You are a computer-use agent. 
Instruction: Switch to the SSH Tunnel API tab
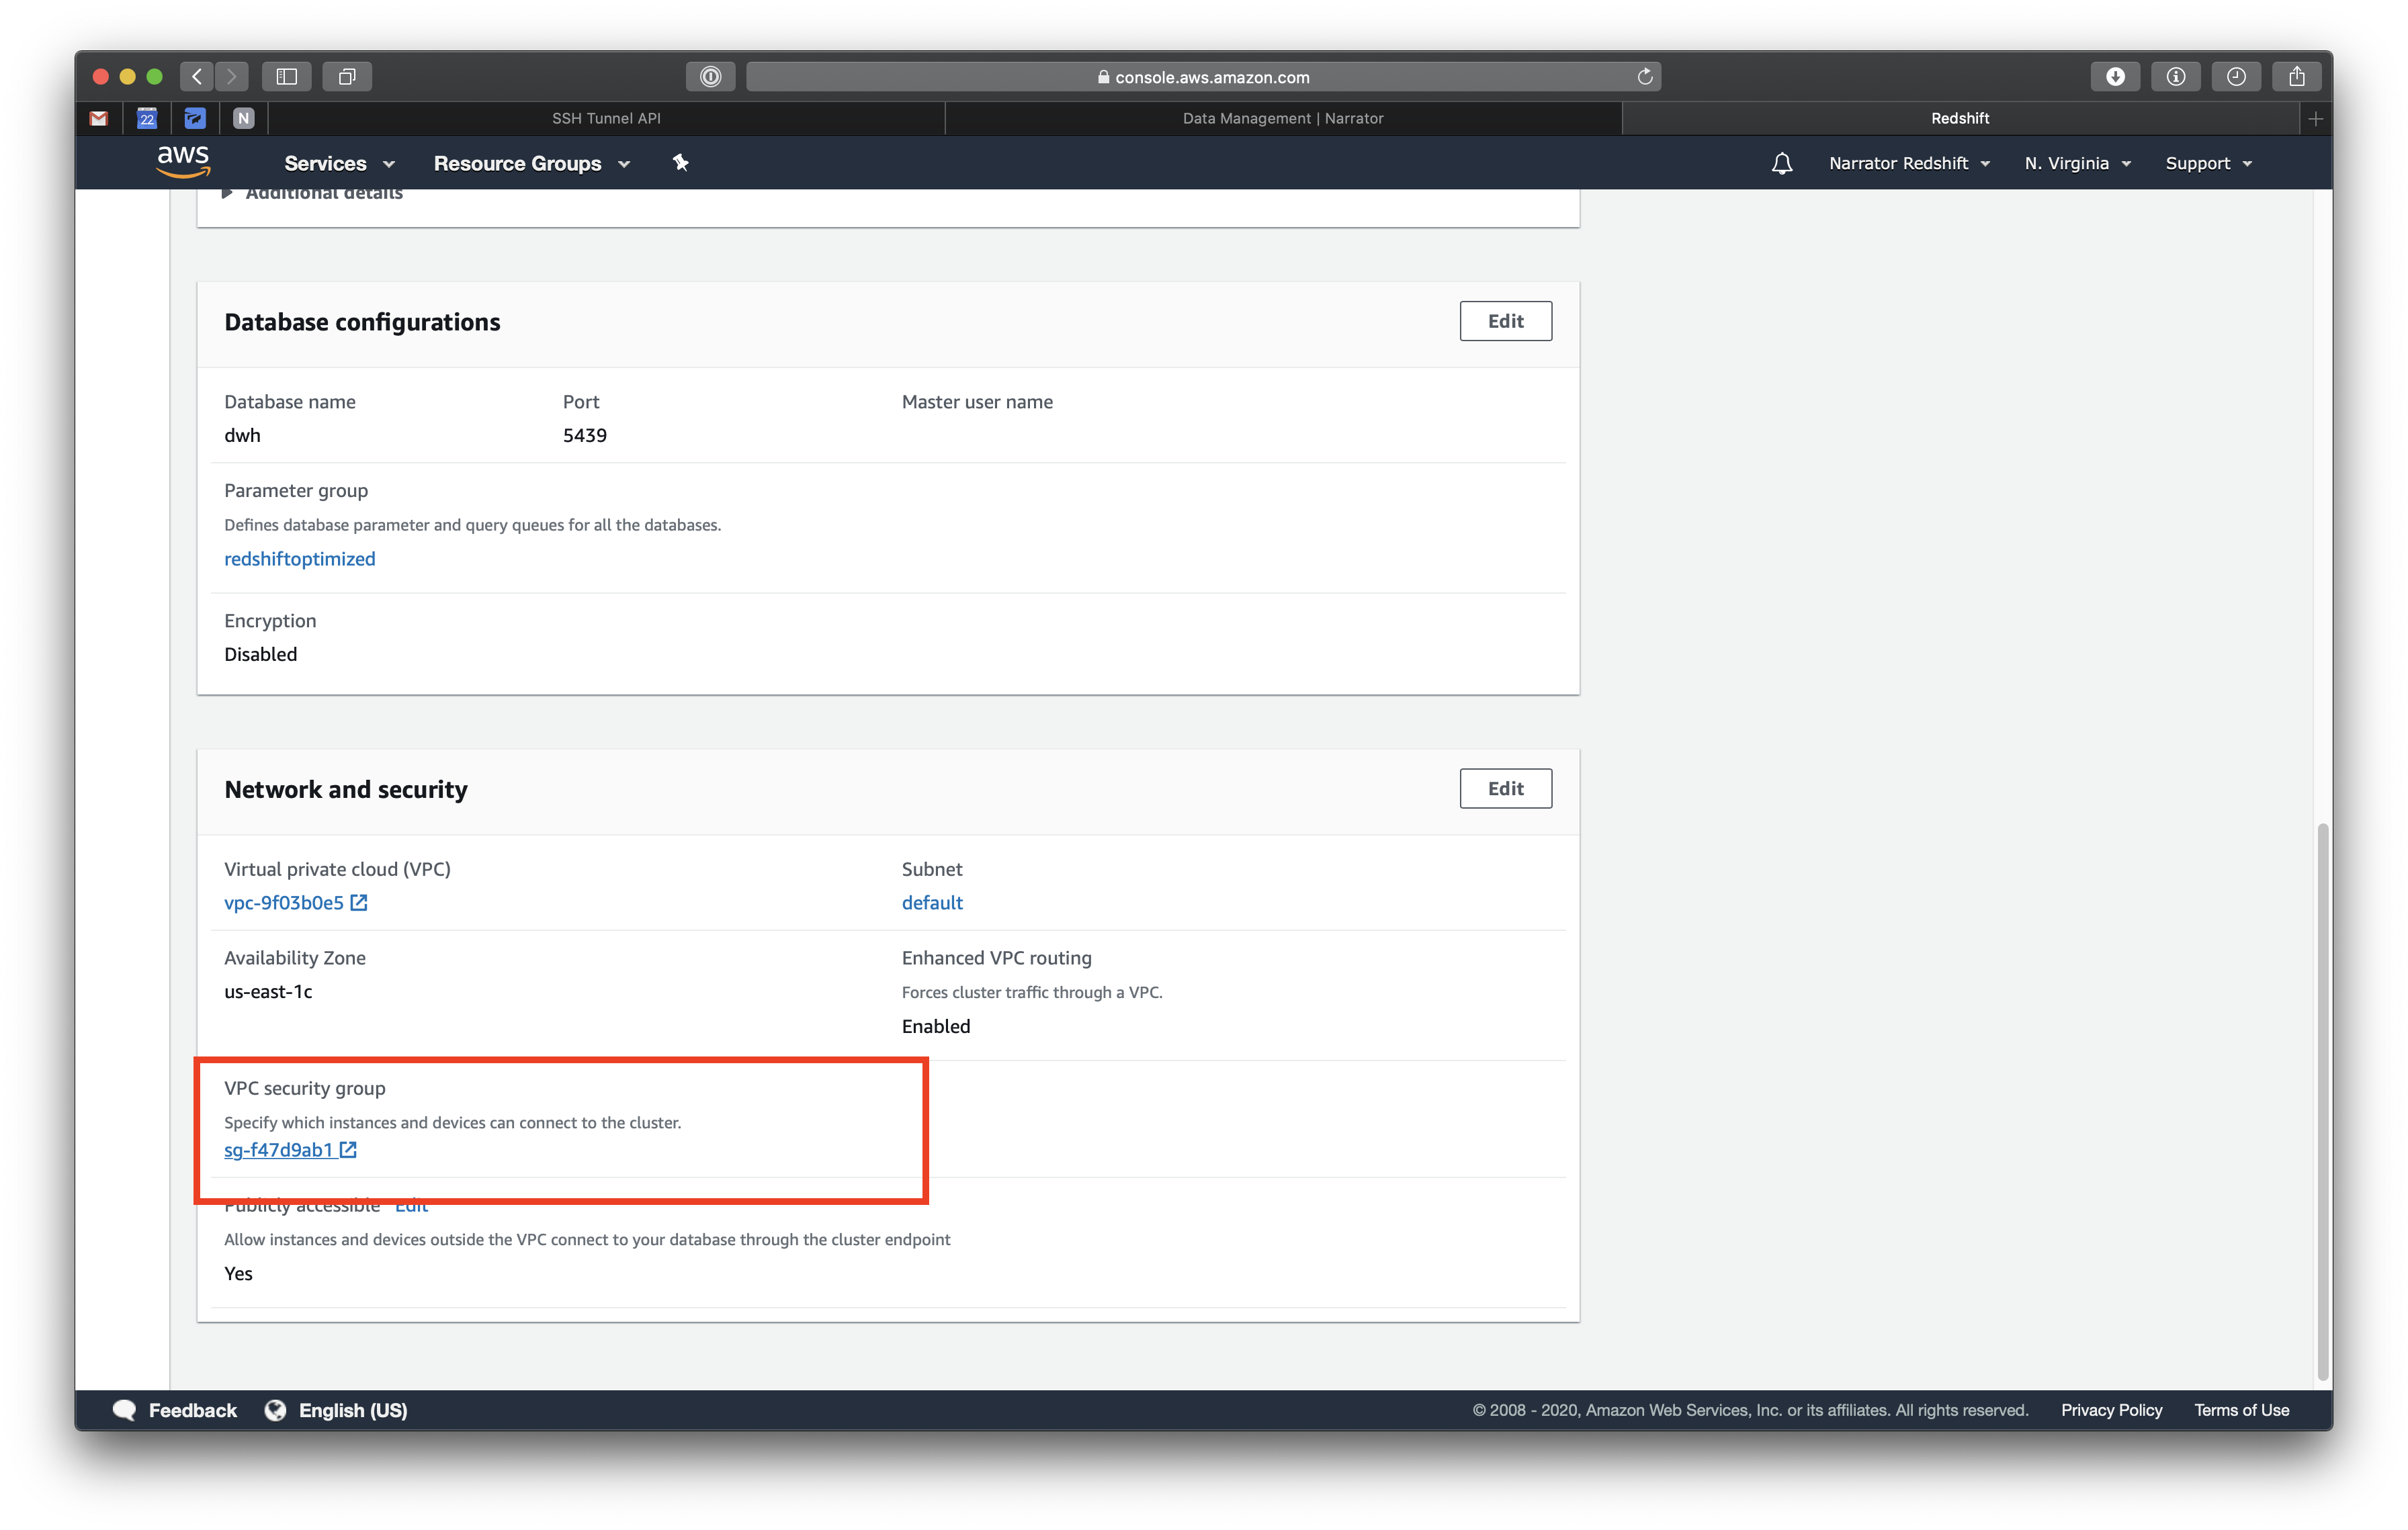[606, 118]
